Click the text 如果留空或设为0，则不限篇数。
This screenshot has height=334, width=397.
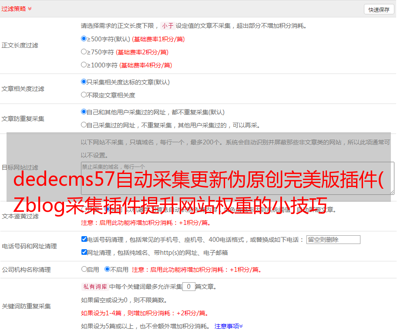point(124,300)
